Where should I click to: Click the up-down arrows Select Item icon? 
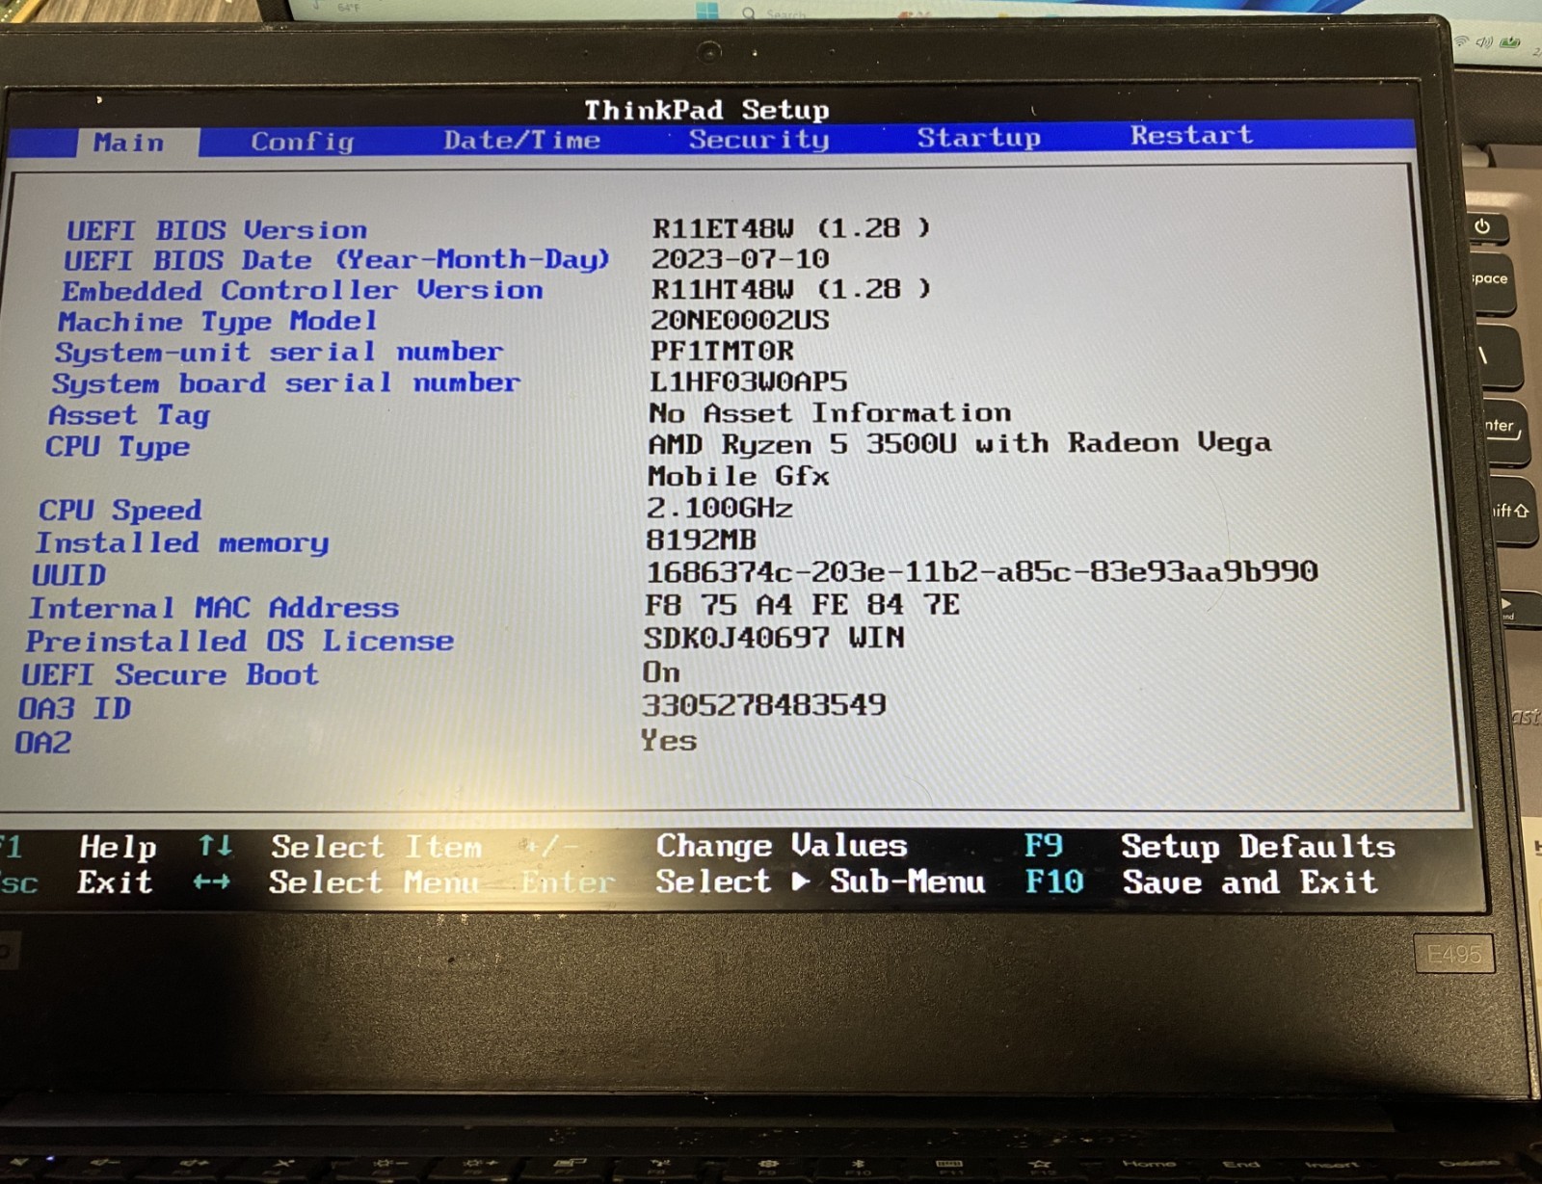215,847
